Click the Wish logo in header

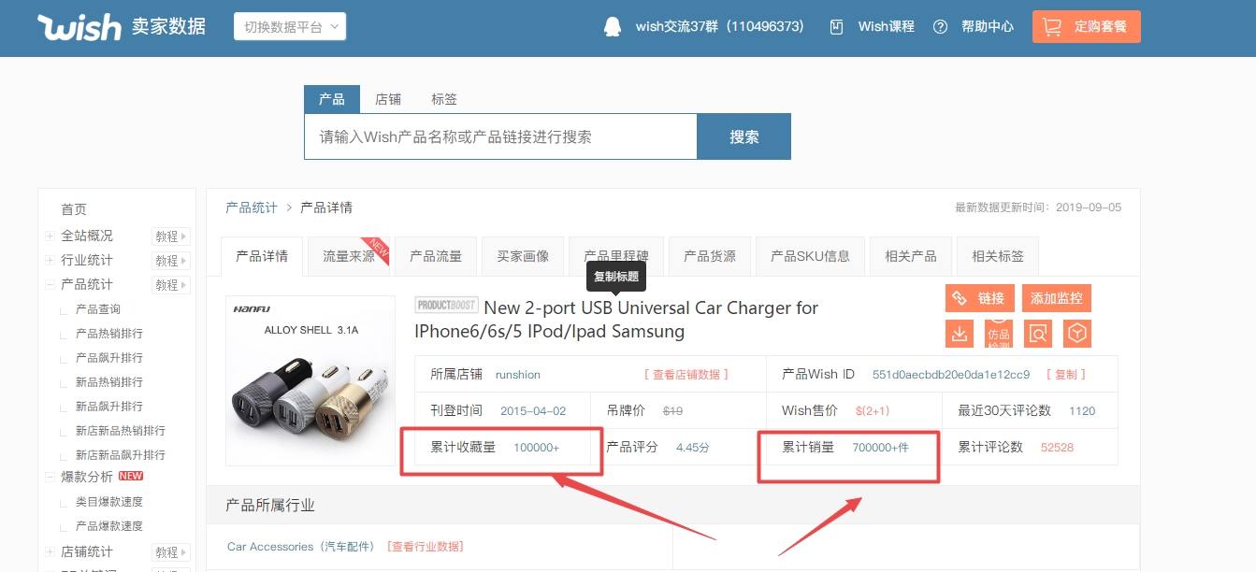(x=79, y=27)
